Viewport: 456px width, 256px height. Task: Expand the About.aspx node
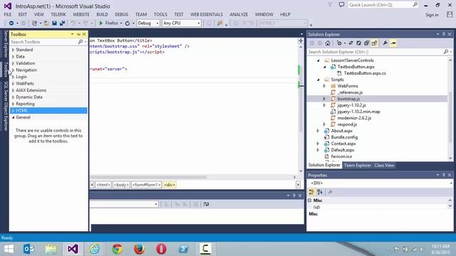click(x=318, y=131)
